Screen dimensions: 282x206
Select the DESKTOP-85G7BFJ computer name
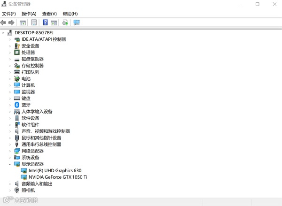(x=34, y=33)
